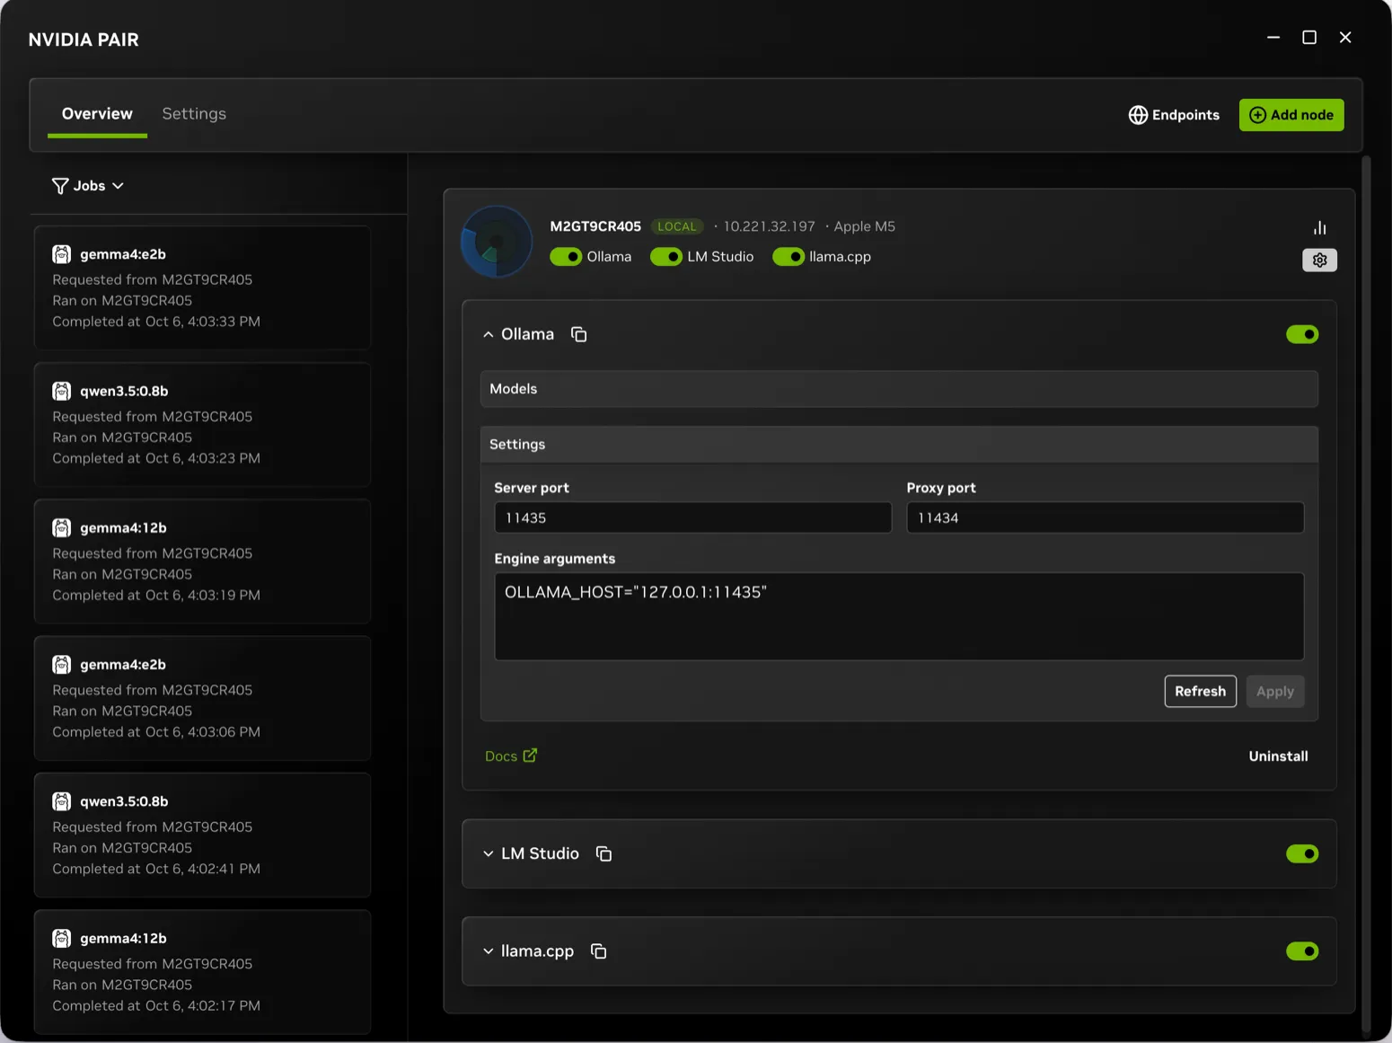Click model icon of gemma4:e2b job at 4:03:06 PM
The width and height of the screenshot is (1392, 1043).
[x=61, y=665]
